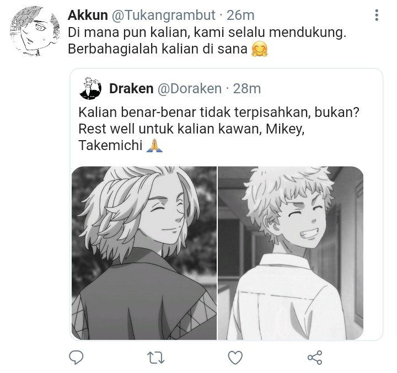
Task: Click the Akkun display name
Action: [88, 15]
